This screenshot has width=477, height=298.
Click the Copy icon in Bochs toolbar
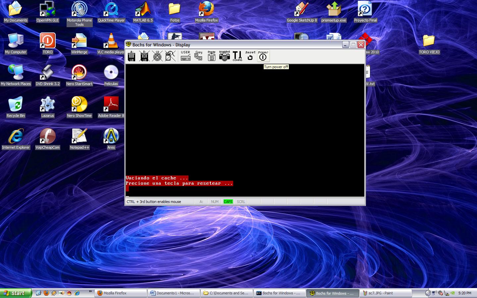198,56
